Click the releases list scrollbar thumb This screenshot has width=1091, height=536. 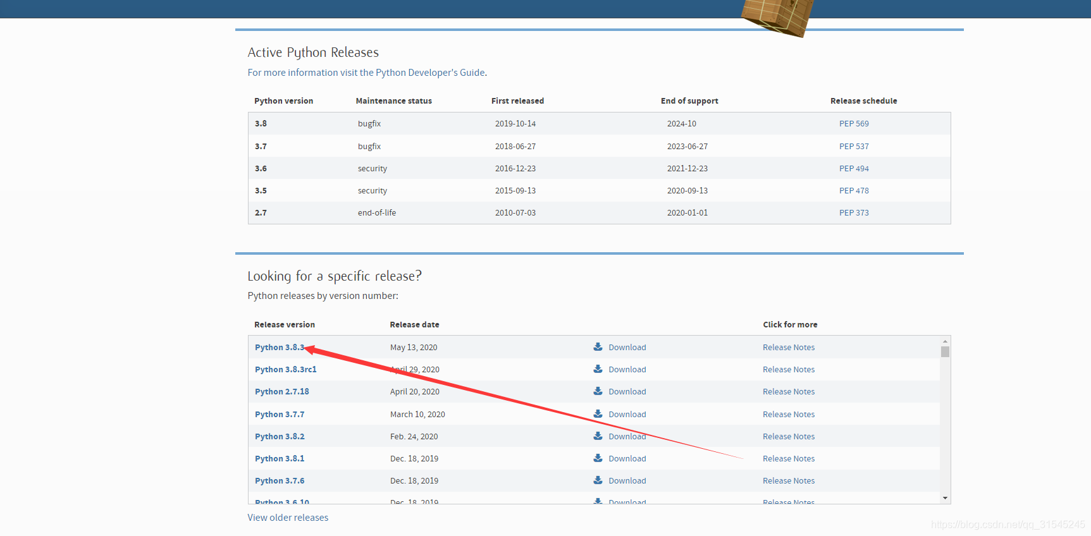click(x=945, y=352)
